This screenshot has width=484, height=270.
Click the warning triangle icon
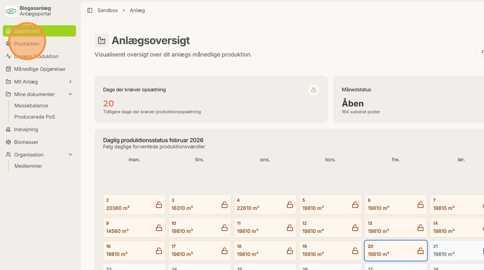(314, 90)
